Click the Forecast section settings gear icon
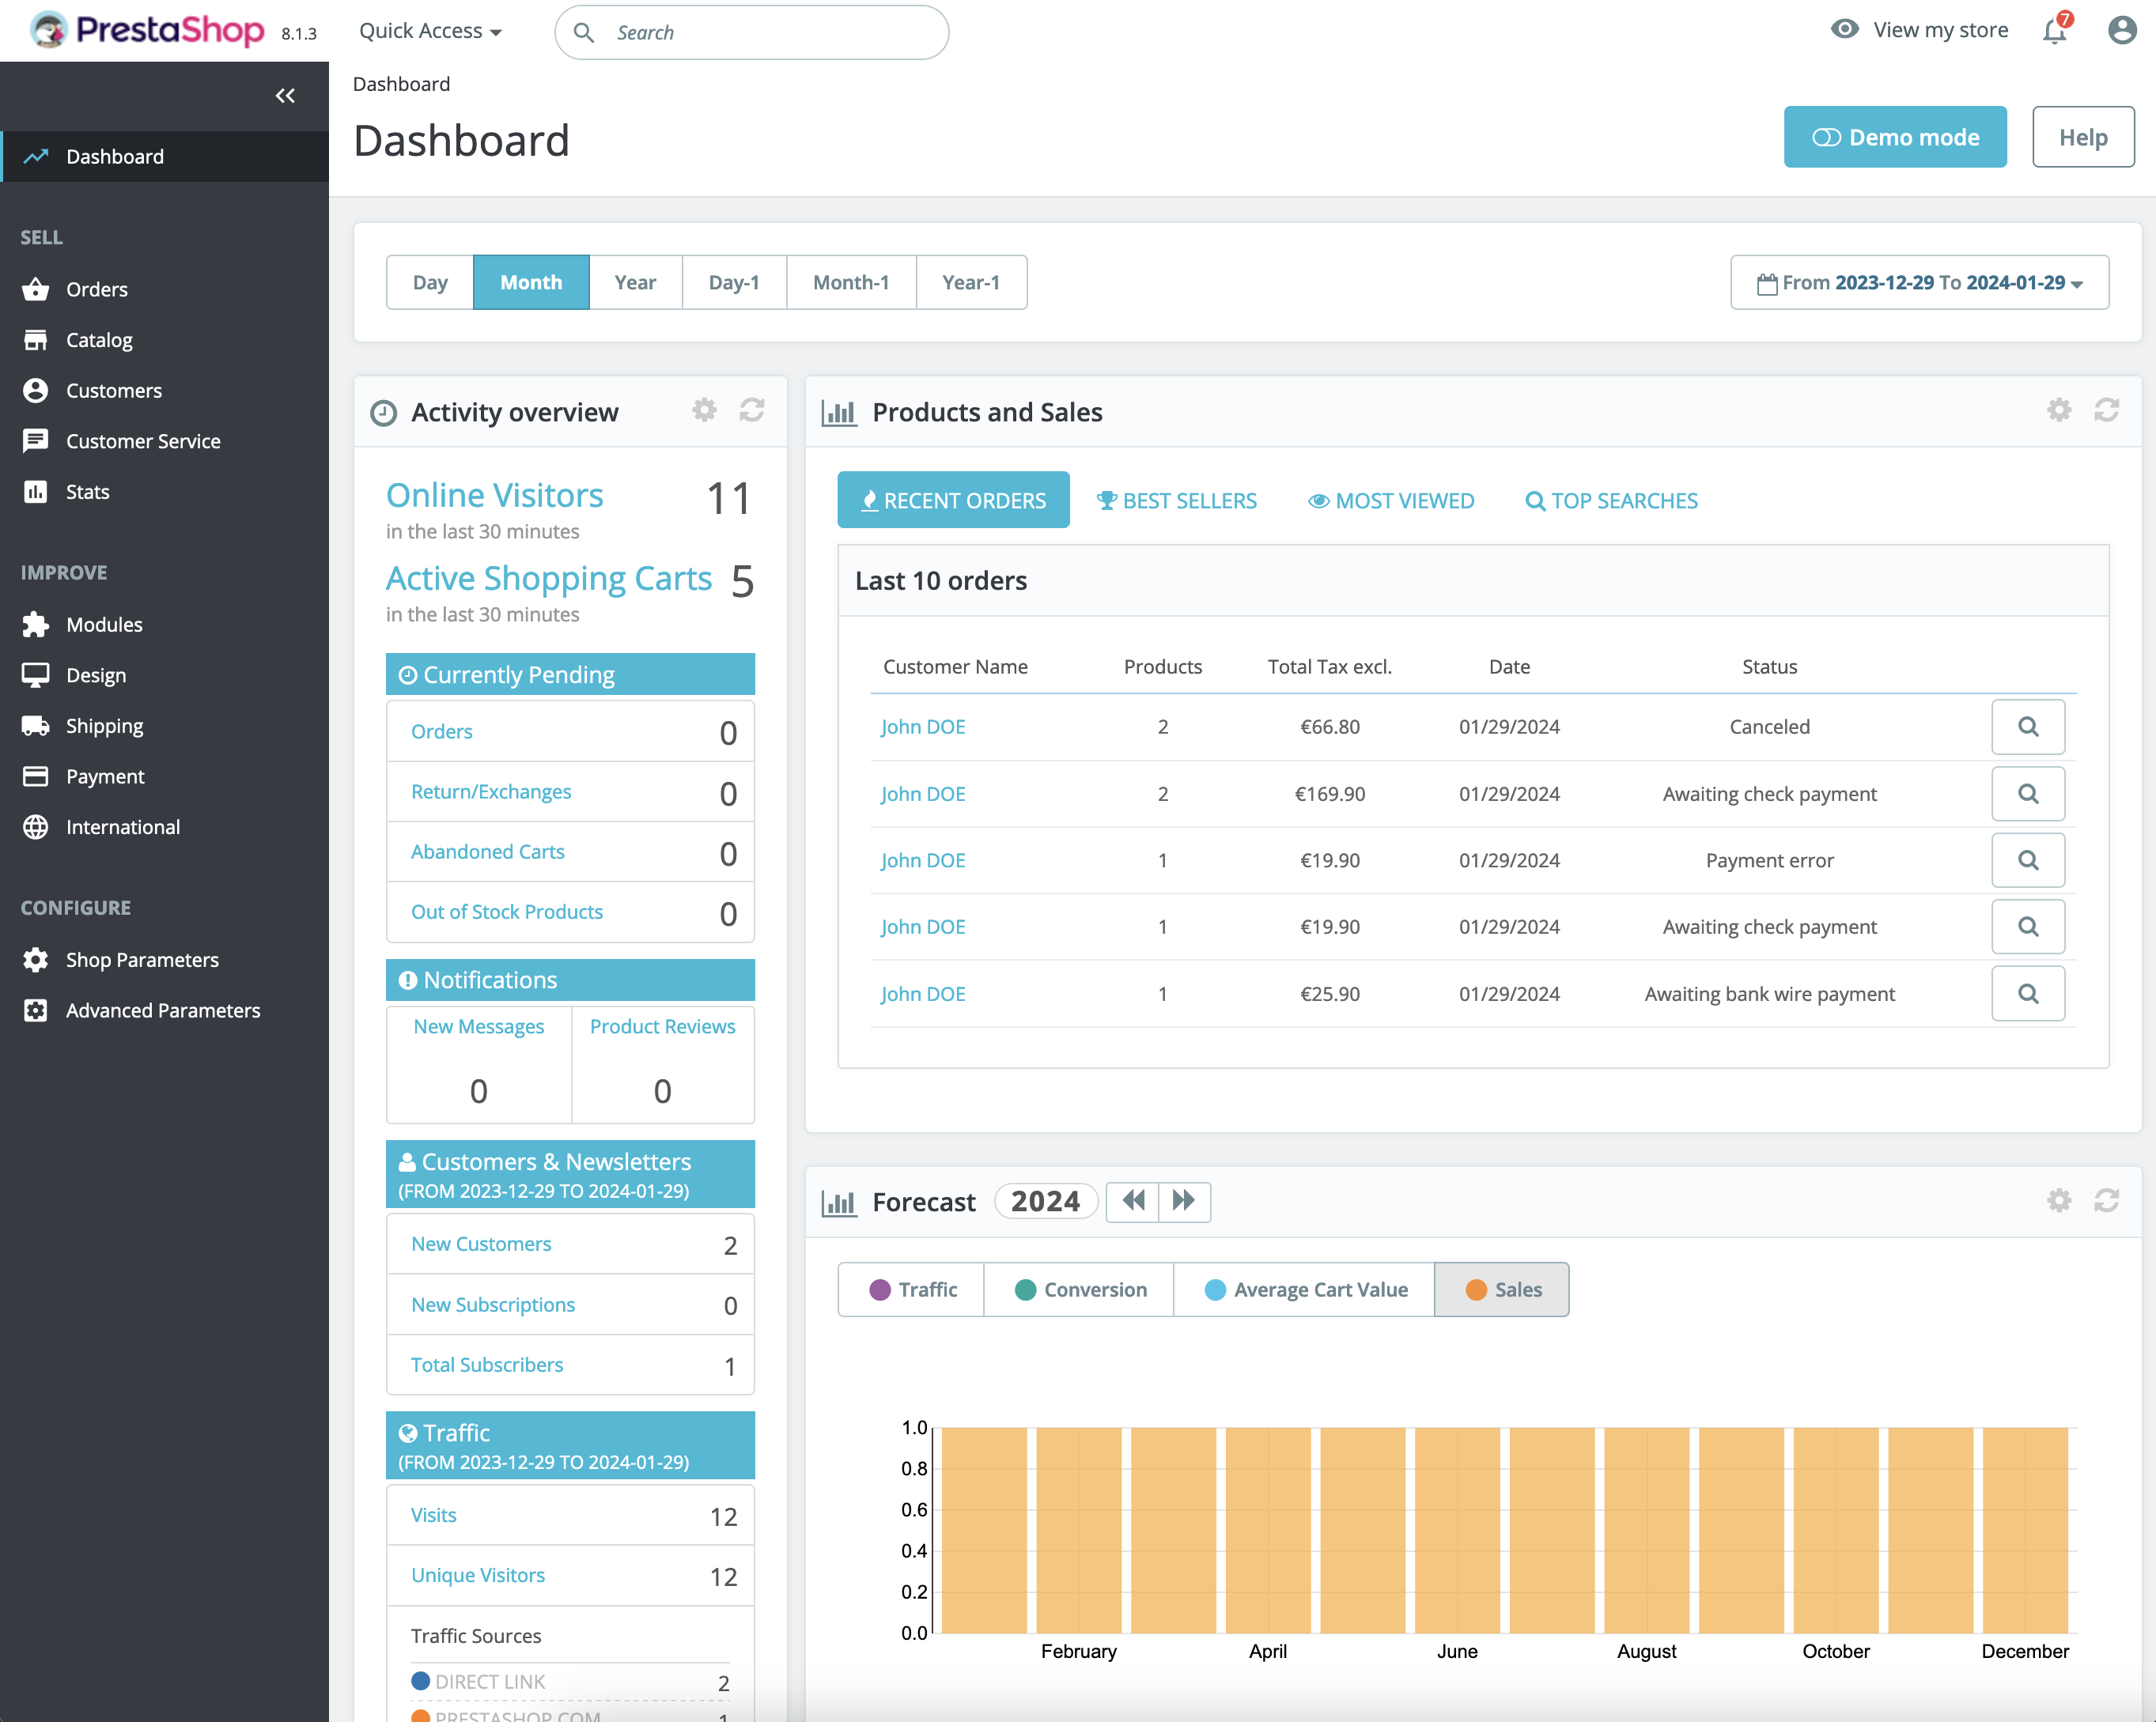The image size is (2156, 1722). [2060, 1200]
